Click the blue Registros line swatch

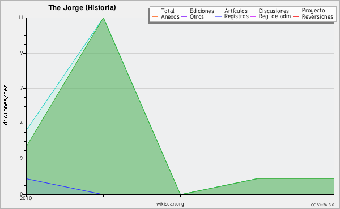point(218,16)
